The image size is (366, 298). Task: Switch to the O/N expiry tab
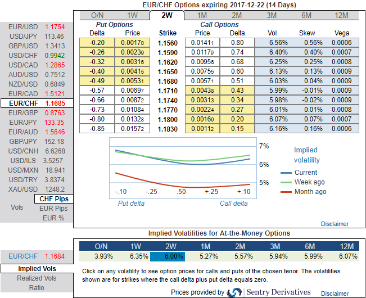[x=97, y=15]
